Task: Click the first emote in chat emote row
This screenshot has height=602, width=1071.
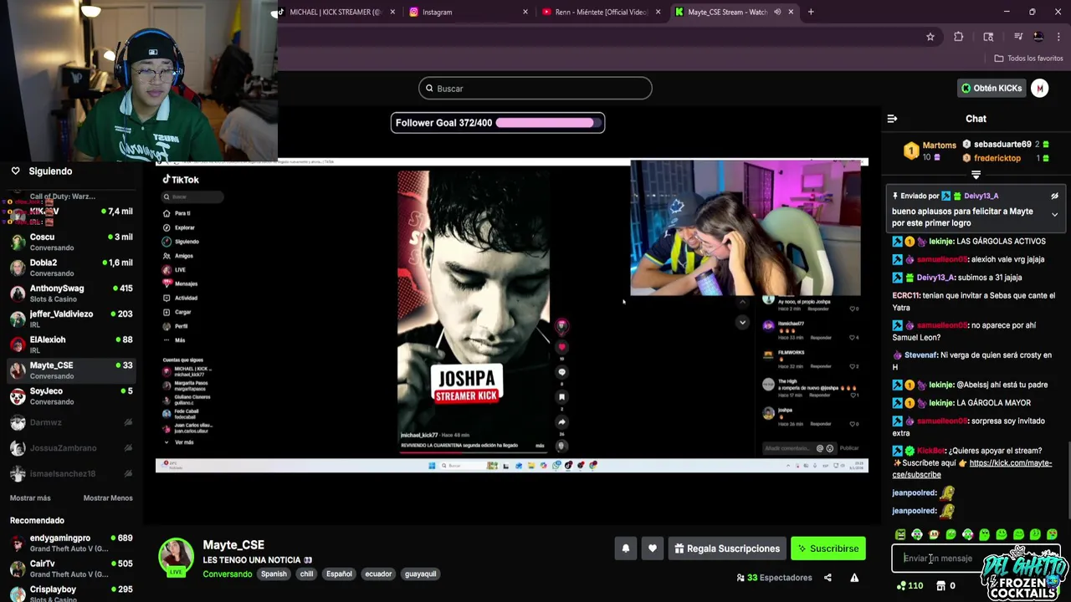Action: [900, 534]
